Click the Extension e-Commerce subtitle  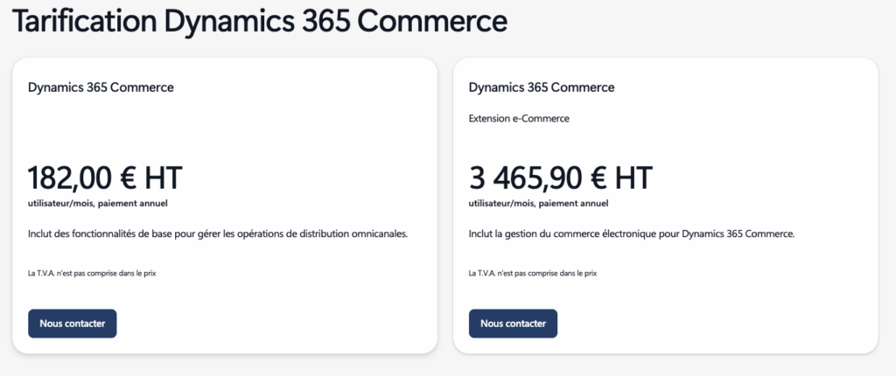point(519,117)
